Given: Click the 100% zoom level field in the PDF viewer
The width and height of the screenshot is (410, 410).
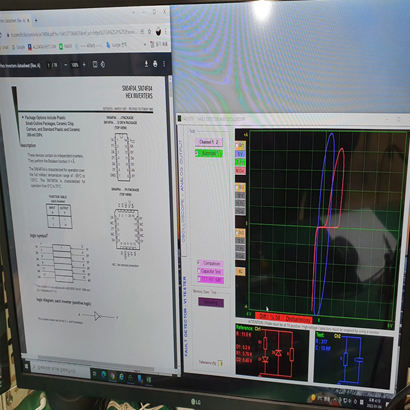Looking at the screenshot, I should [x=75, y=65].
